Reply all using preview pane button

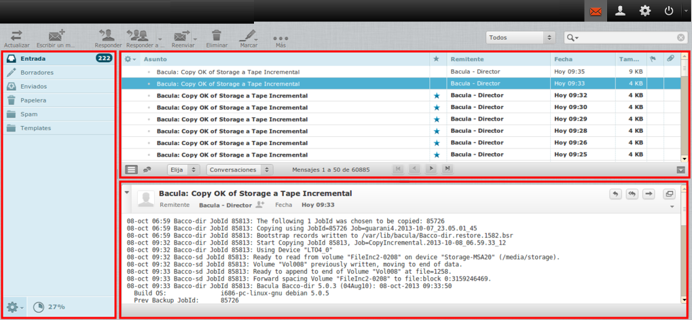tap(632, 195)
